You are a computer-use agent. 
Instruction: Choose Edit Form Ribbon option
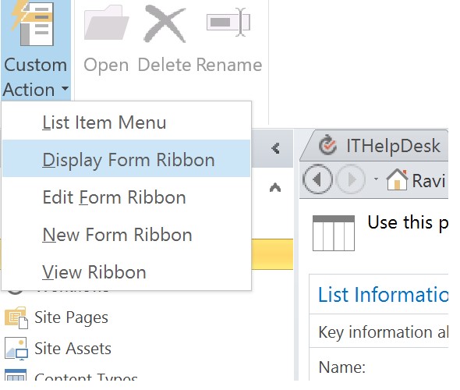(126, 197)
